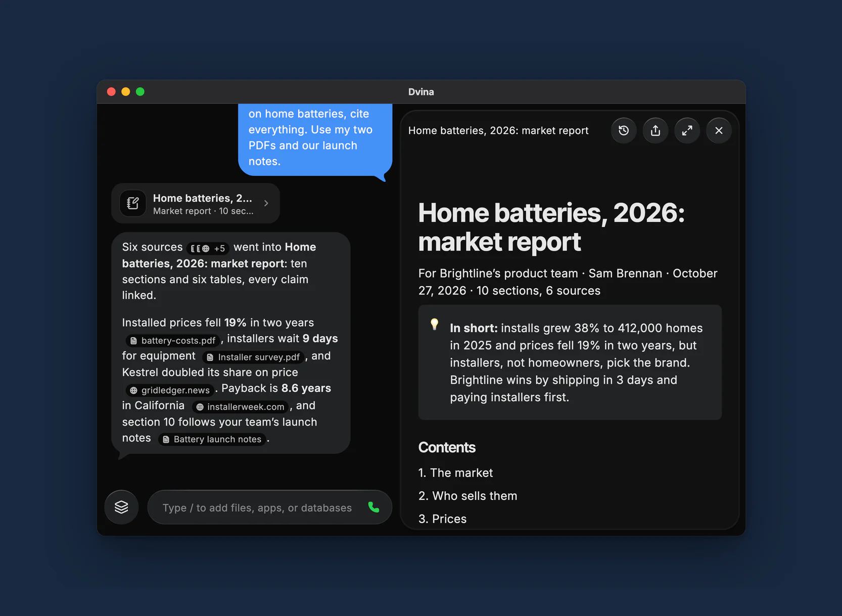Open version history of the report
The width and height of the screenshot is (842, 616).
[x=624, y=131]
